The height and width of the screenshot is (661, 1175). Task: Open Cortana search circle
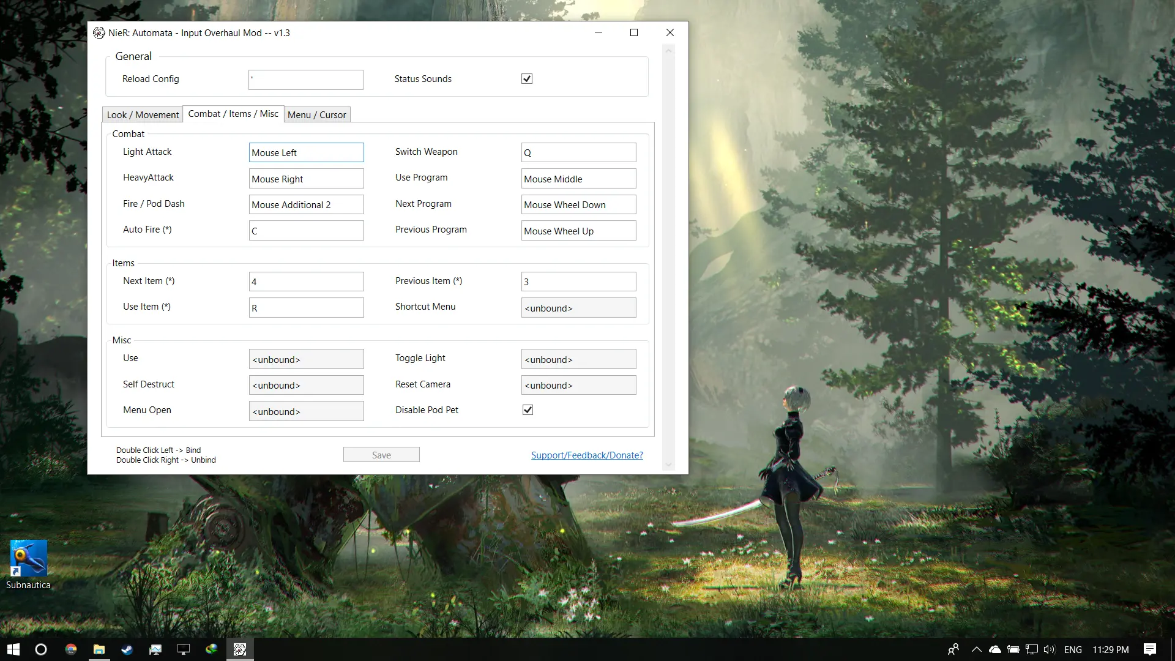[x=41, y=649]
